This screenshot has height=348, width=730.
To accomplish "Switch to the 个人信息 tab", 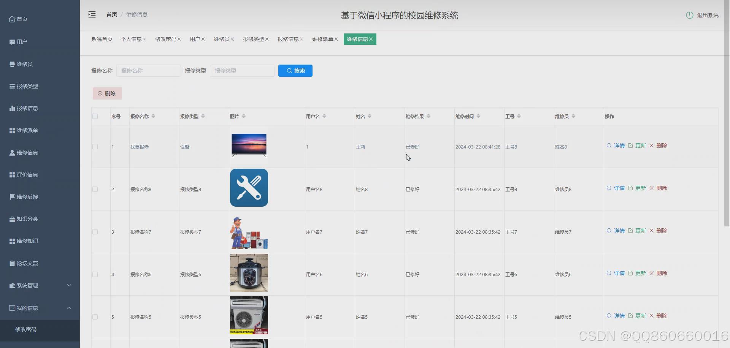I will point(131,39).
